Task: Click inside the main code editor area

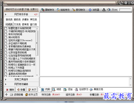Action: pyautogui.click(x=86, y=44)
